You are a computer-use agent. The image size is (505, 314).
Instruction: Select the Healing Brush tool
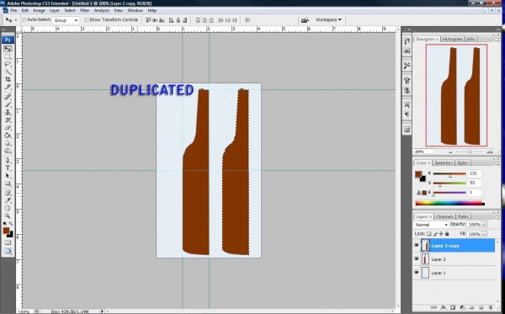pos(8,97)
